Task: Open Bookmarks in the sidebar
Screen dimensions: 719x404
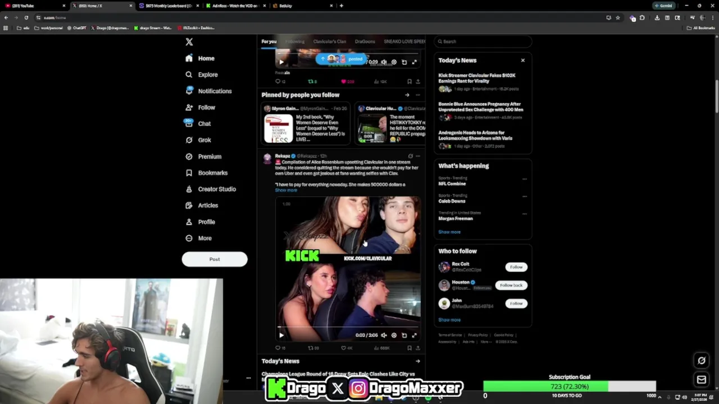Action: [206, 173]
